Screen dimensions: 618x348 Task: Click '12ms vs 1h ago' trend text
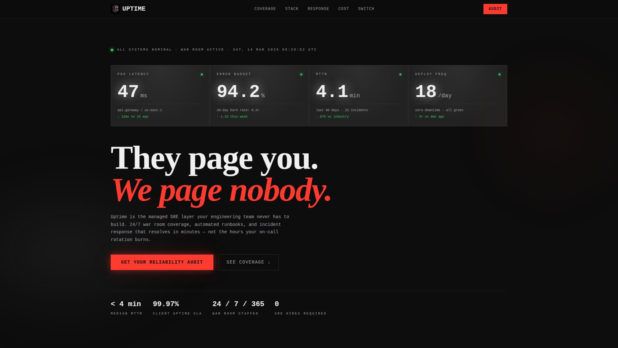tap(133, 117)
